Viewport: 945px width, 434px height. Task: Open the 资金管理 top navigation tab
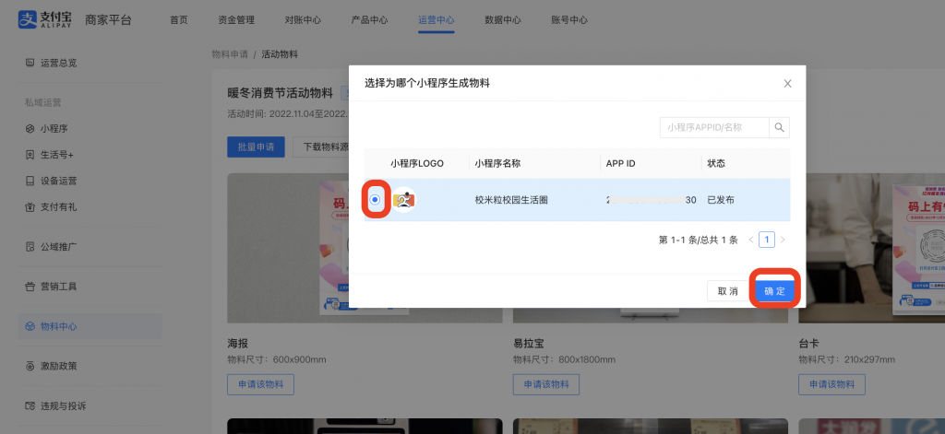click(236, 20)
